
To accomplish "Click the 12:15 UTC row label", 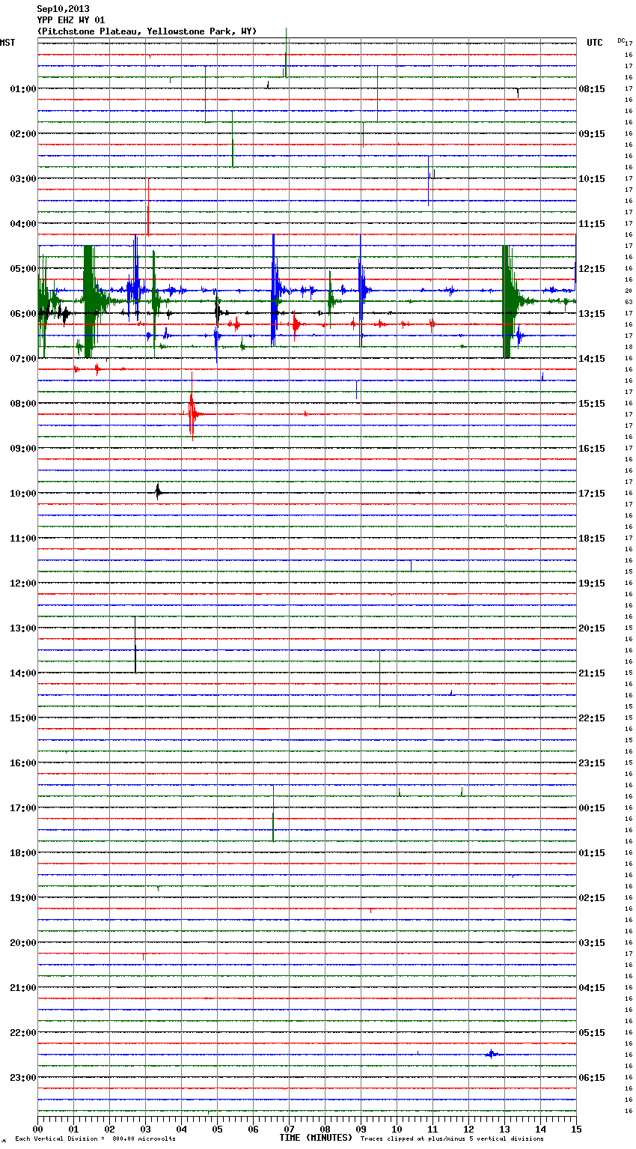I will click(592, 268).
